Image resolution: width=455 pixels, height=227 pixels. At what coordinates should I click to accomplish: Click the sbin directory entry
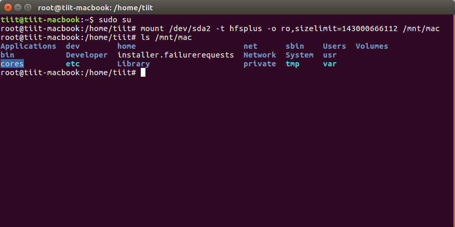click(295, 46)
